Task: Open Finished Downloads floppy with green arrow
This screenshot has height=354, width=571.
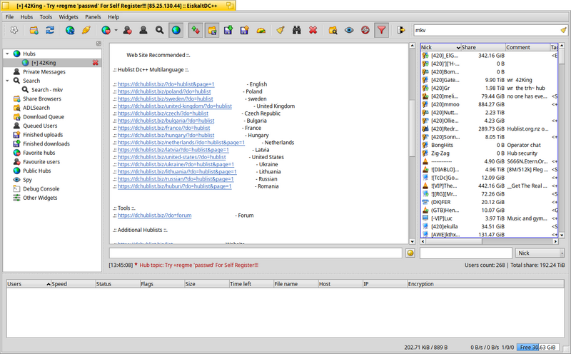Action: (x=228, y=30)
